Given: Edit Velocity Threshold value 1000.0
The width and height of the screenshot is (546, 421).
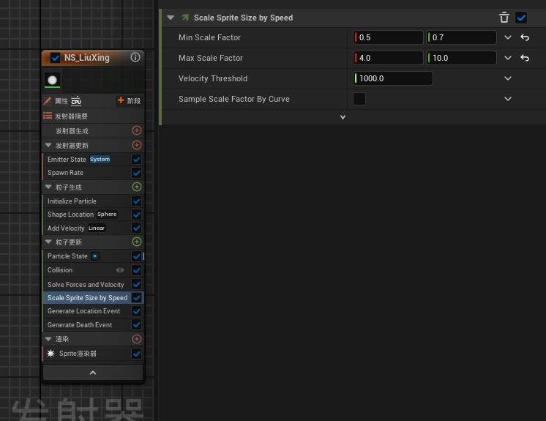Looking at the screenshot, I should point(393,78).
